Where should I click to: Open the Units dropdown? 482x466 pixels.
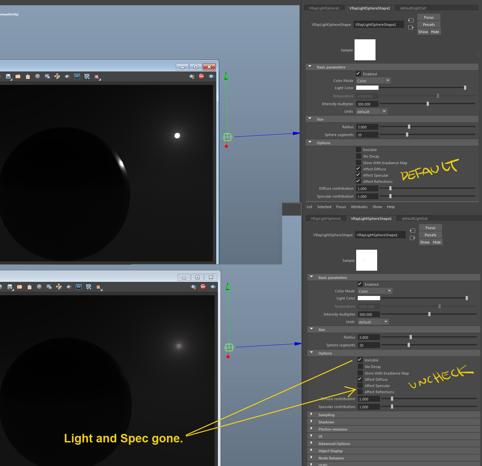[x=384, y=111]
